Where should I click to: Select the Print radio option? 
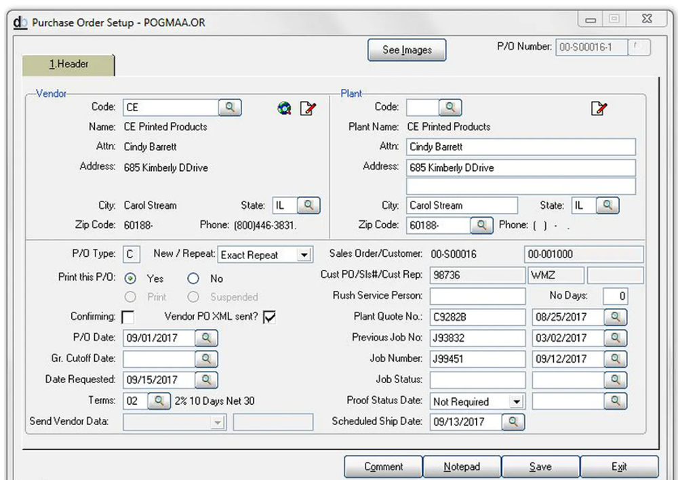tap(130, 297)
